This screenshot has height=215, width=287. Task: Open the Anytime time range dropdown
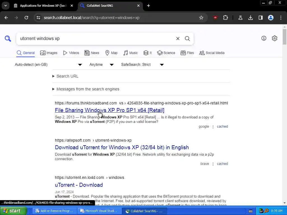pyautogui.click(x=101, y=65)
